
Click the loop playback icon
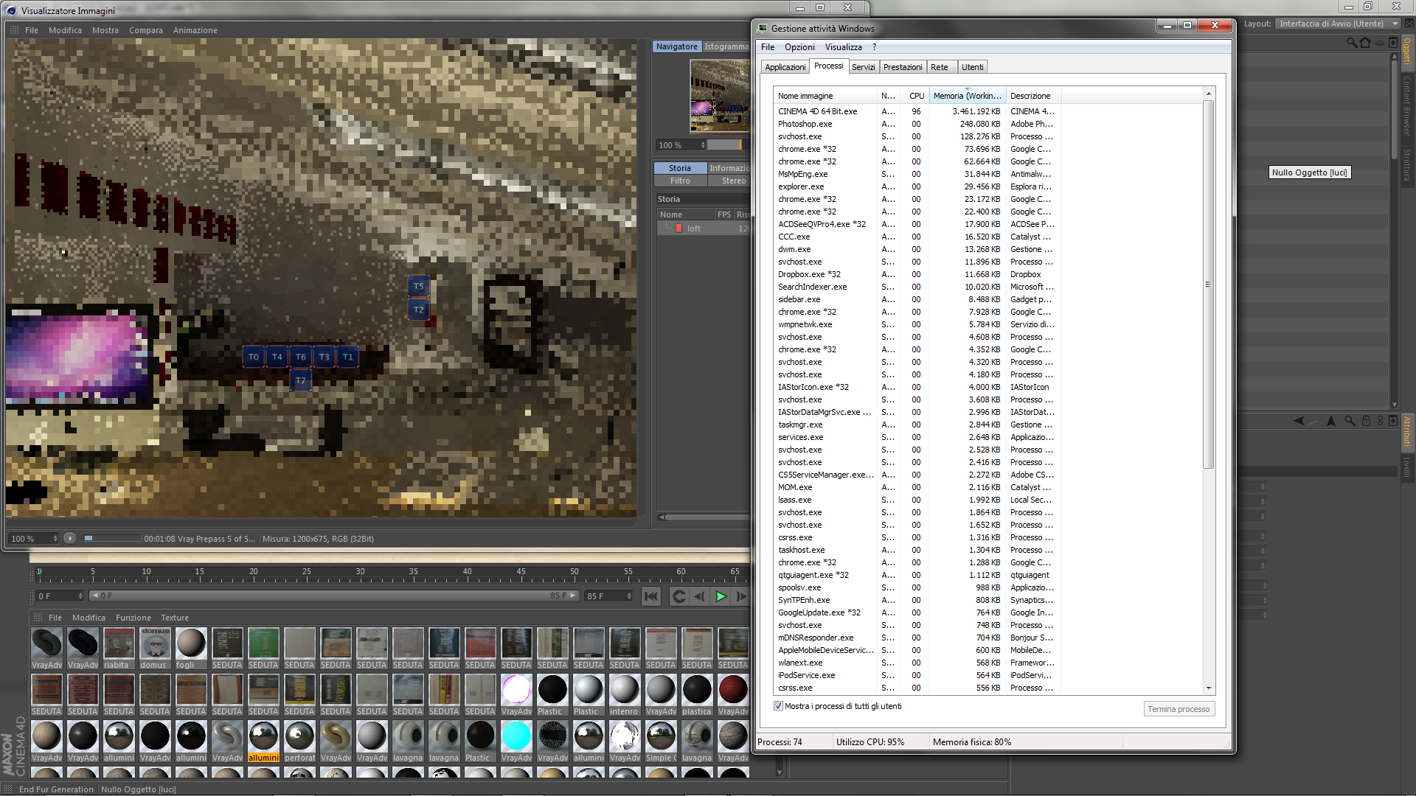(678, 596)
